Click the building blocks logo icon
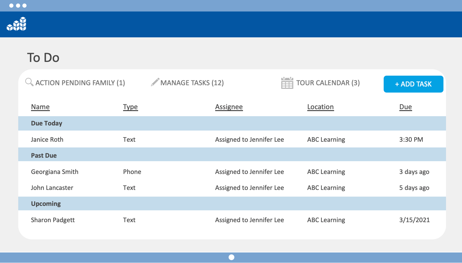The width and height of the screenshot is (462, 263). 16,24
